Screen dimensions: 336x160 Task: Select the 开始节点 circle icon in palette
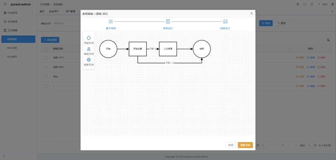click(x=89, y=38)
